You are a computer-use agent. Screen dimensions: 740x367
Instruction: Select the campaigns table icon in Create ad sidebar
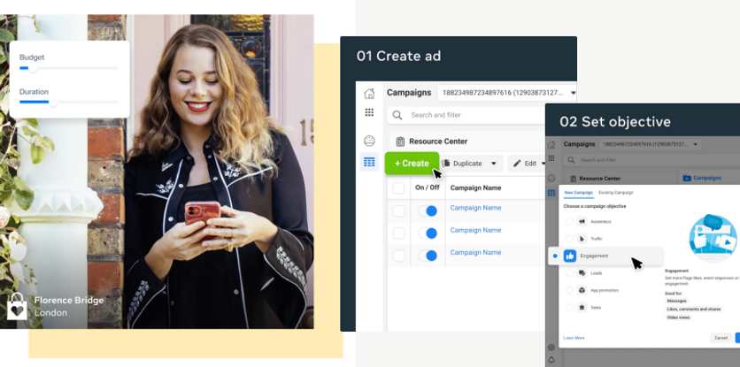point(369,162)
